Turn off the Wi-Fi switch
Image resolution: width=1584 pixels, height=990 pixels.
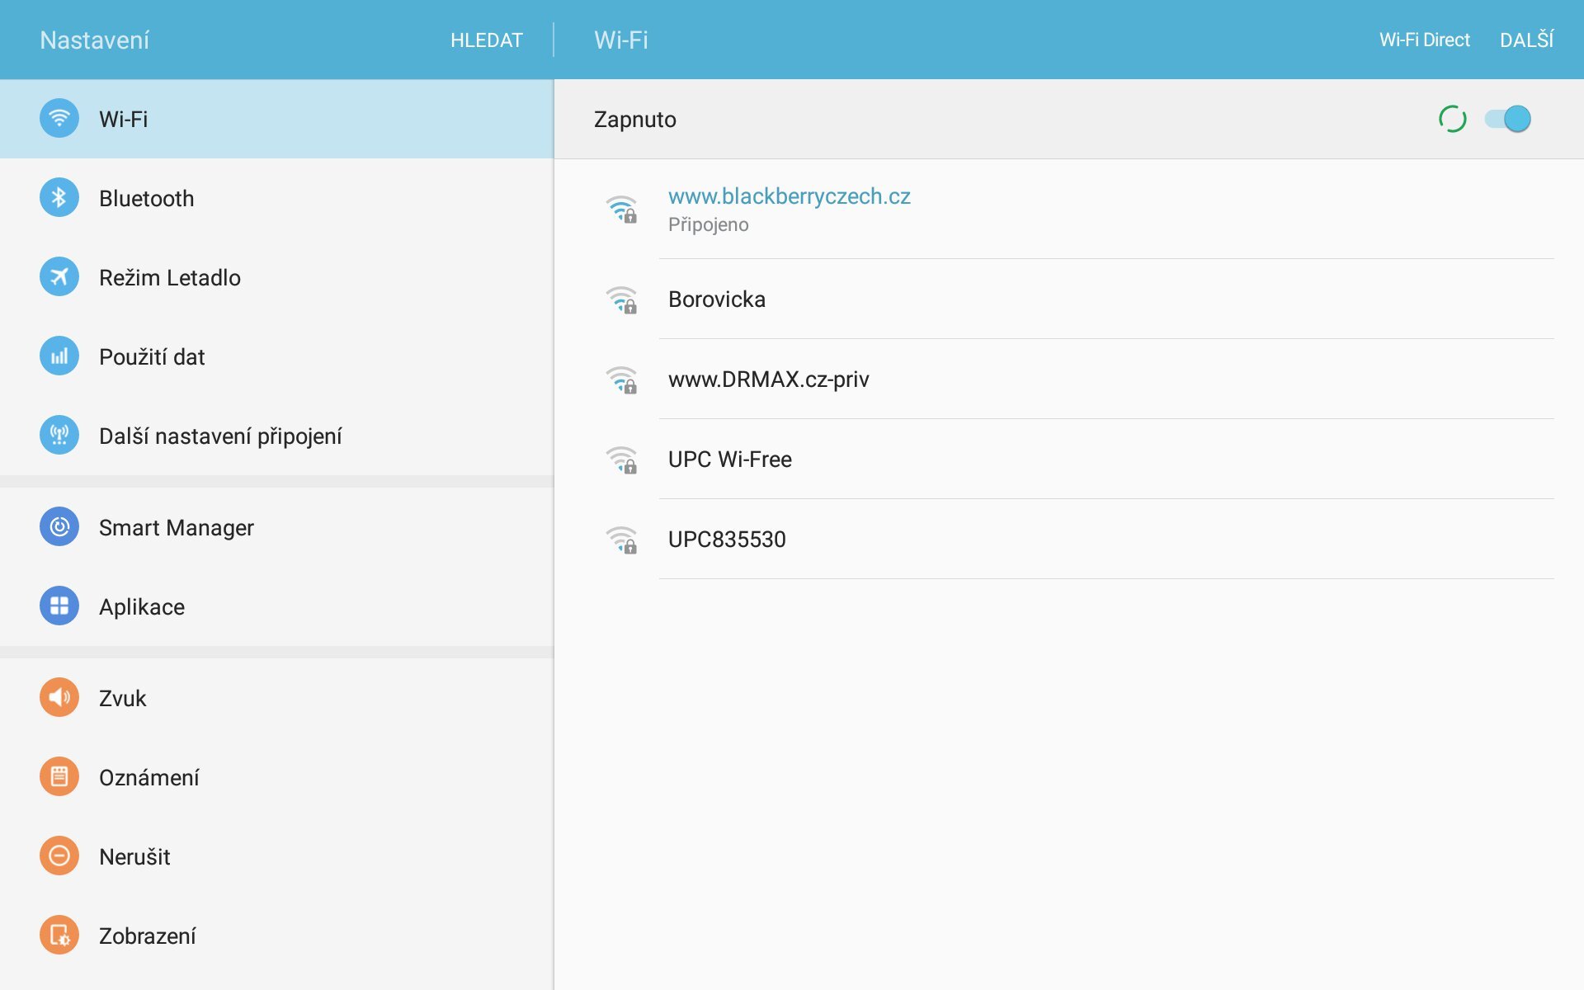pos(1508,119)
